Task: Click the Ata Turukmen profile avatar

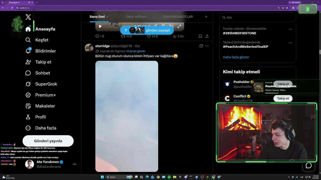Action: pyautogui.click(x=30, y=164)
